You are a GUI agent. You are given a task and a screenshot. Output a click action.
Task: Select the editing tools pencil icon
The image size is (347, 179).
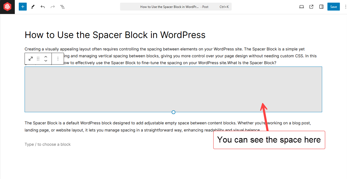[x=33, y=7]
